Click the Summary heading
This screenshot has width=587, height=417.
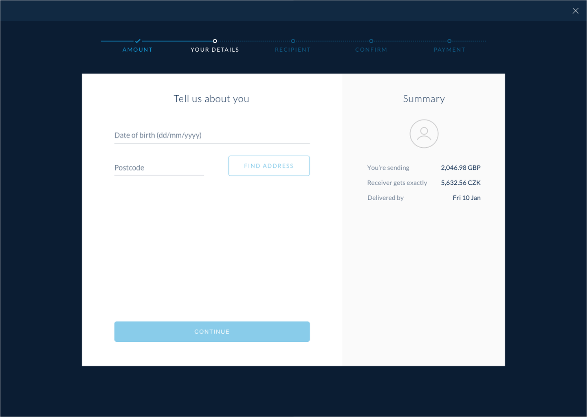[424, 99]
